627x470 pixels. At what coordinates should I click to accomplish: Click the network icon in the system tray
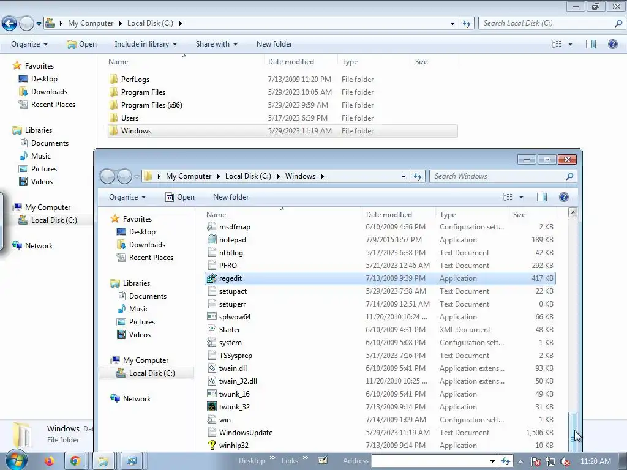550,461
